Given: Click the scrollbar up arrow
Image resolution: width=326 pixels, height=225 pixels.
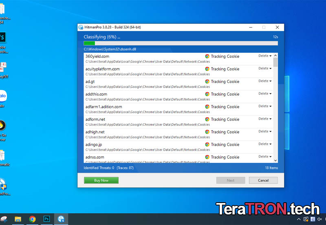Looking at the screenshot, I should point(275,55).
